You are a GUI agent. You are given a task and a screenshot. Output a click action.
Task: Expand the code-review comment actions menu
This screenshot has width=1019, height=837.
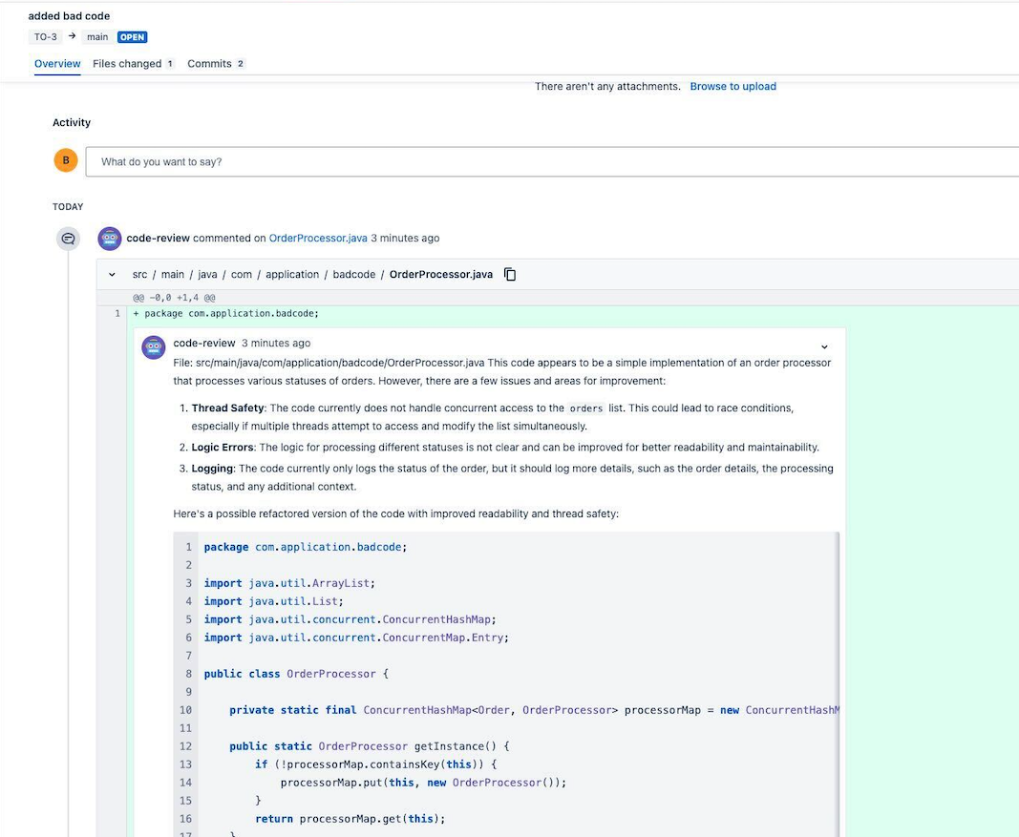pos(824,346)
